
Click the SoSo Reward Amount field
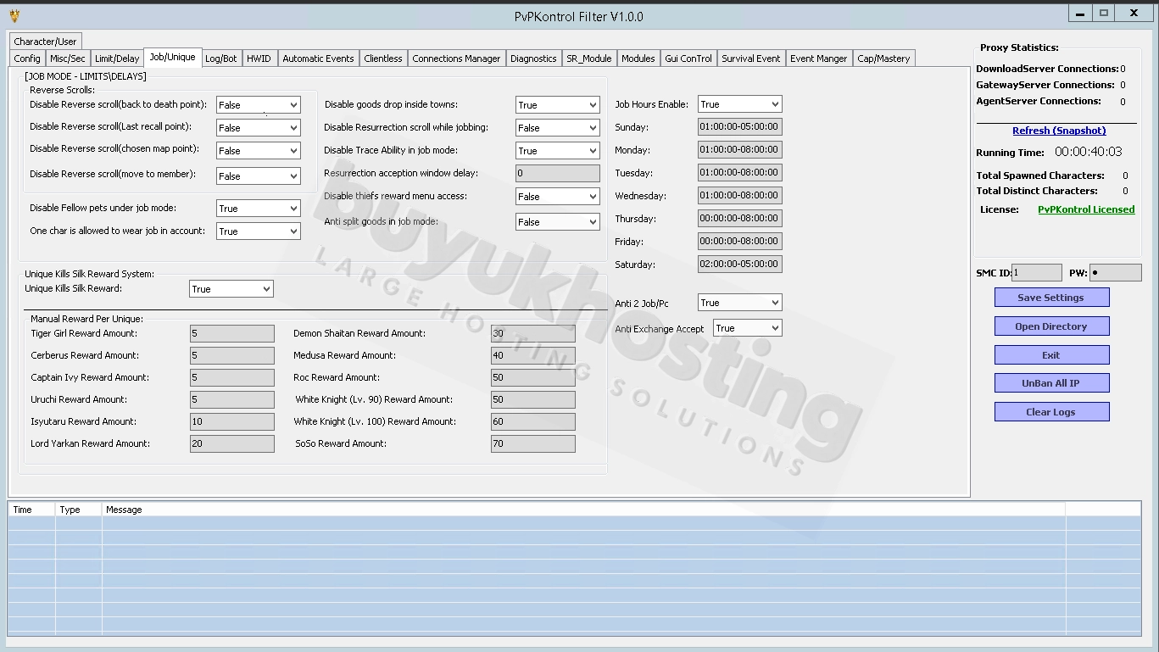[x=532, y=443]
